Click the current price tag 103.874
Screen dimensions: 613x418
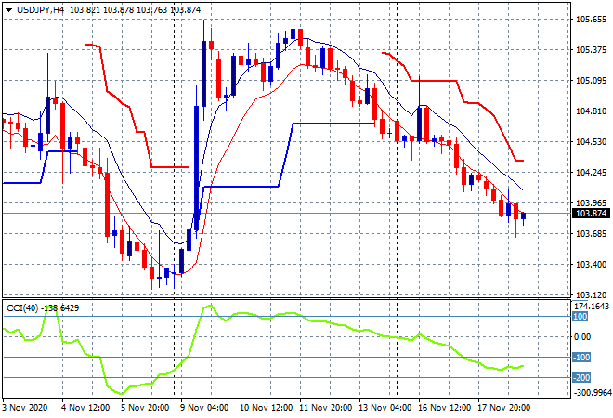click(591, 213)
